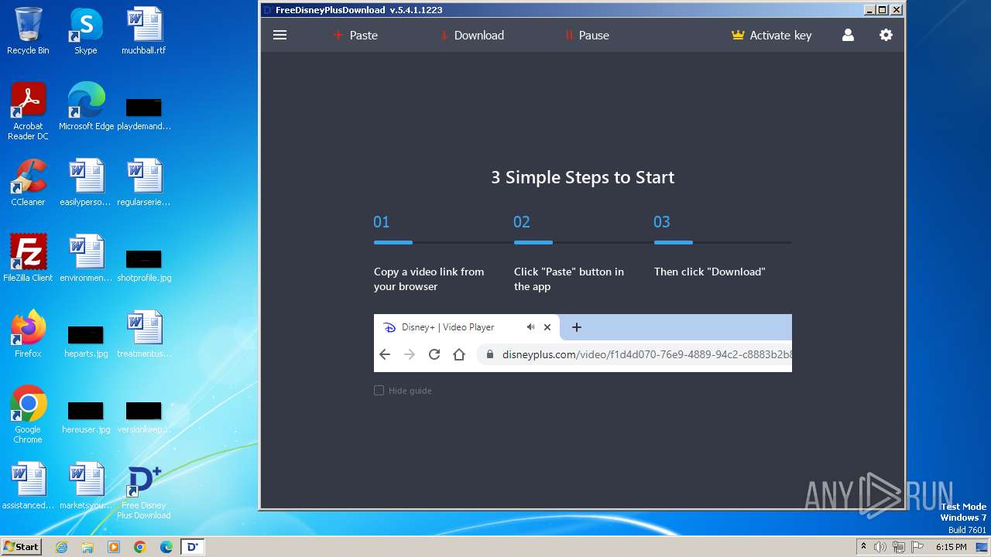This screenshot has height=557, width=991.
Task: Select the marketsyou document icon
Action: (x=86, y=486)
